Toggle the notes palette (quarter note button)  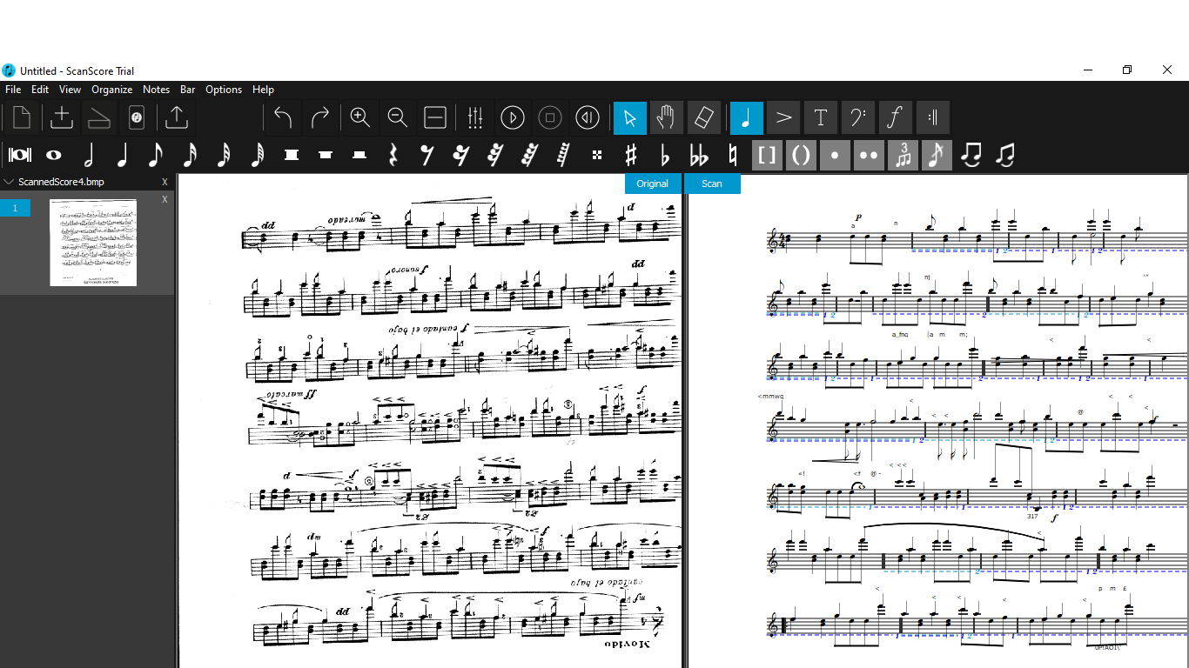[747, 117]
